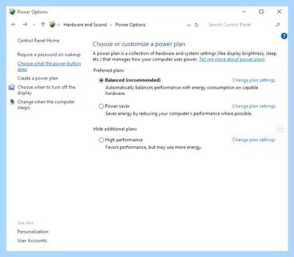Open Require a password on wakeup
Screen dimensions: 294x257
(x=49, y=54)
